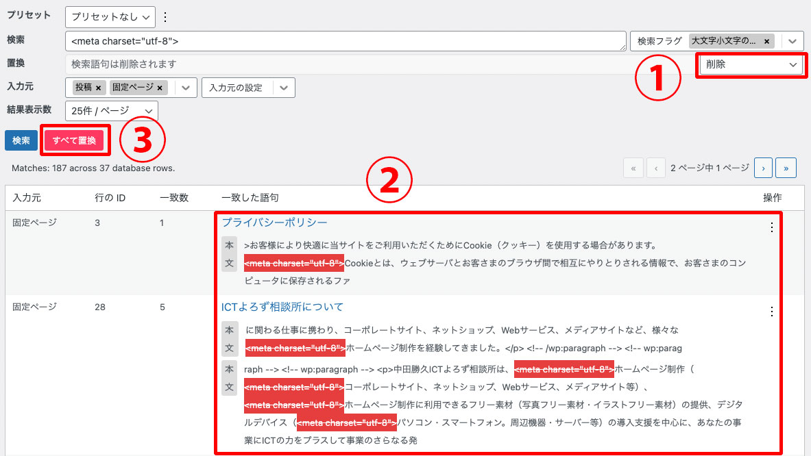Viewport: 811px width, 456px height.
Task: Open the 削除 replacement action dropdown
Action: pos(751,65)
